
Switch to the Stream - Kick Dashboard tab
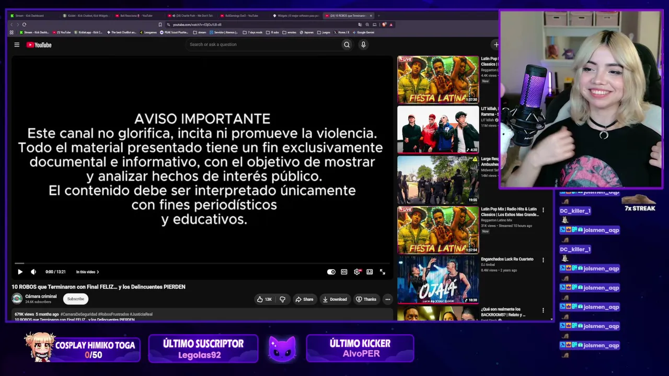pyautogui.click(x=33, y=16)
